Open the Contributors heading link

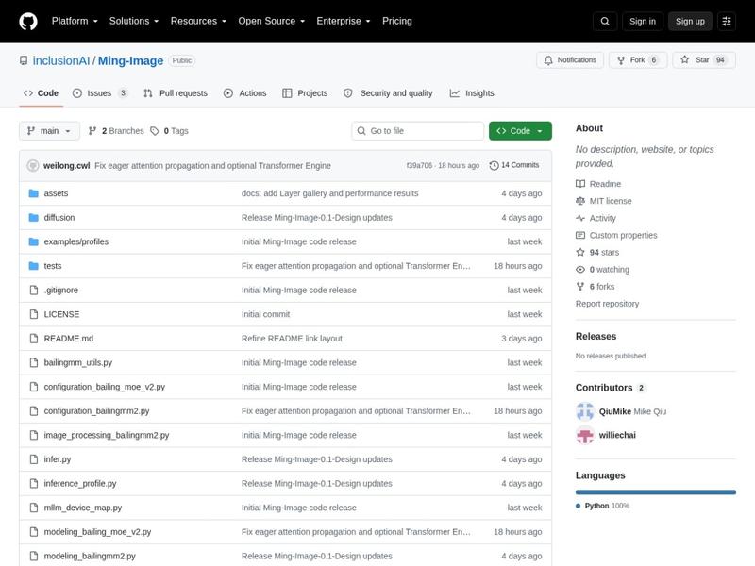(610, 388)
